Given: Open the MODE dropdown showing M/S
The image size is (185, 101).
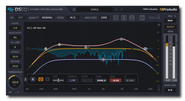Looking at the screenshot, I should tap(73, 18).
